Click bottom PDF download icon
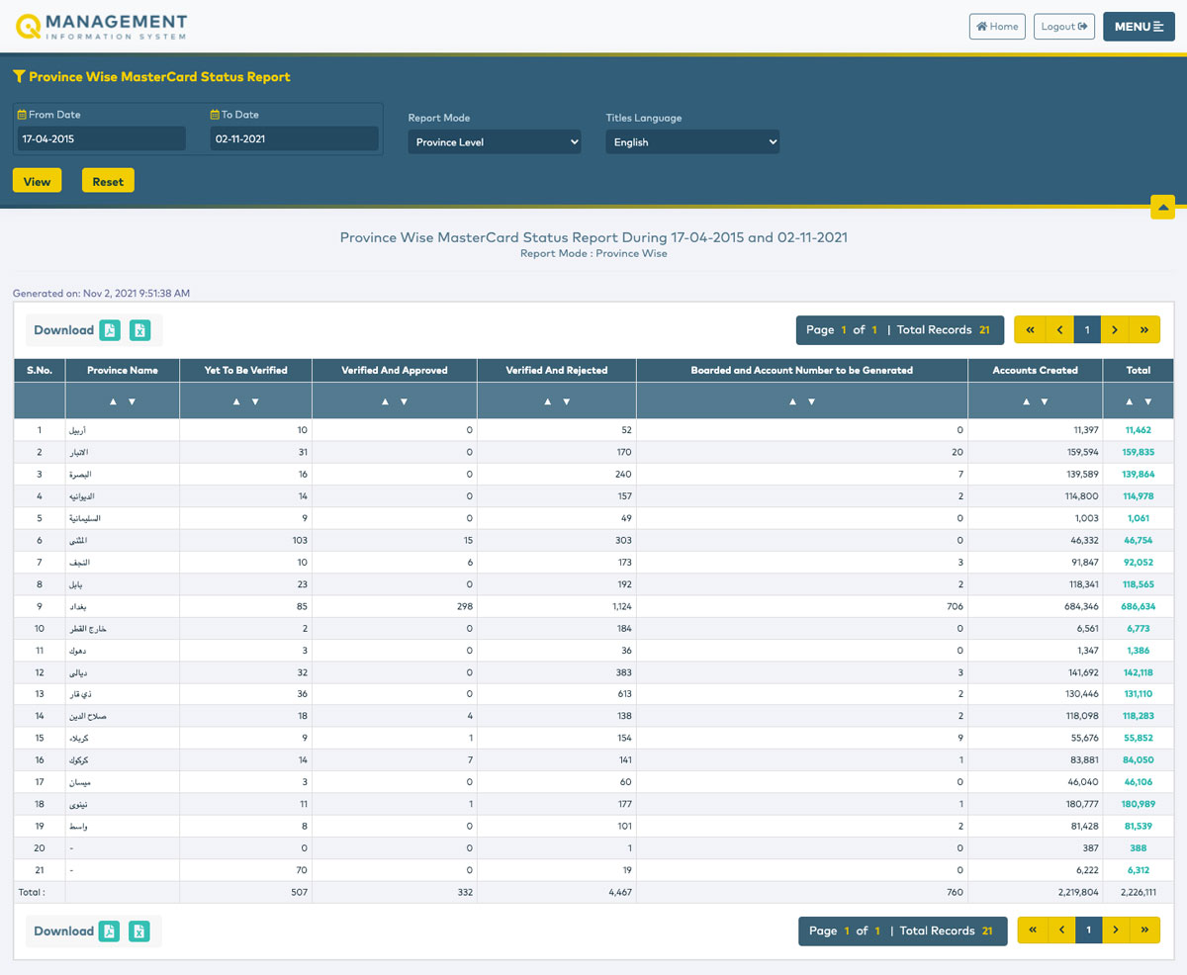The image size is (1187, 975). (109, 931)
